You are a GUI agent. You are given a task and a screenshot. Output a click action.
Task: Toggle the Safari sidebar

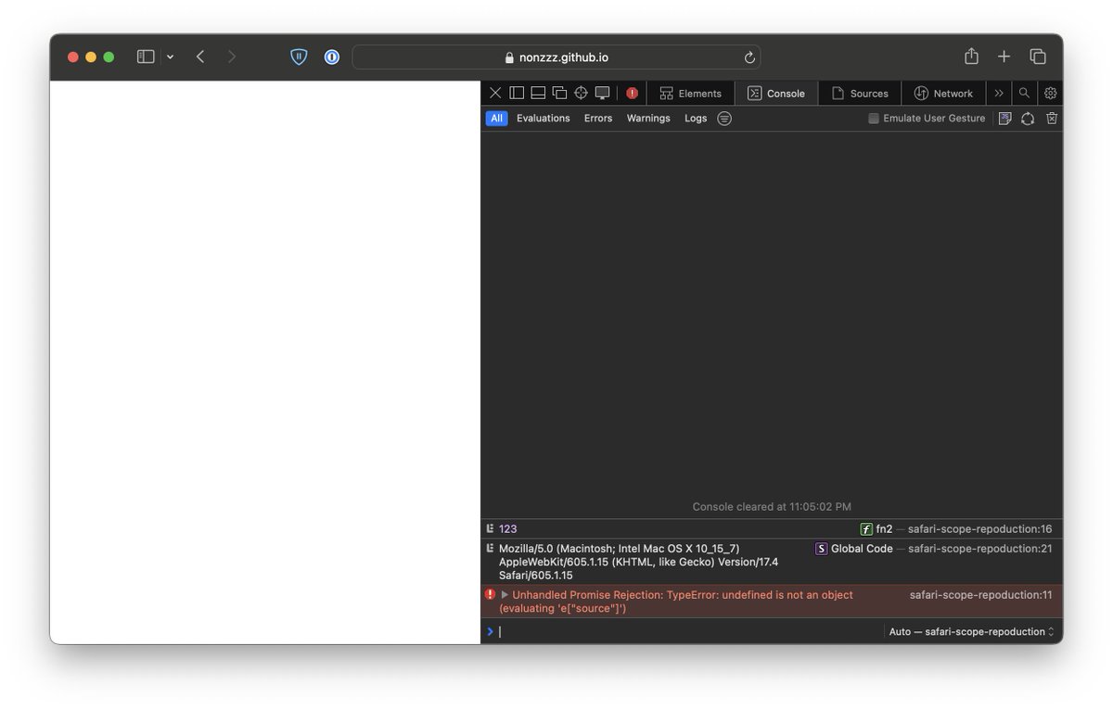pos(146,57)
